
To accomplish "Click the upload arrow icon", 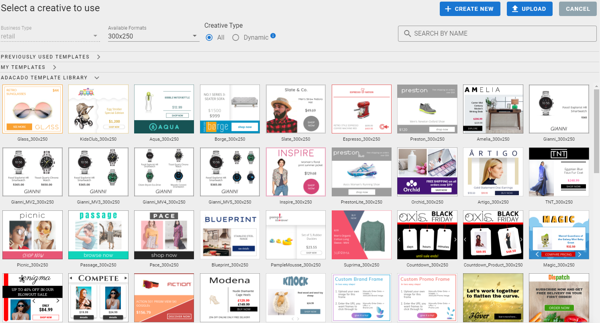I will click(x=515, y=9).
